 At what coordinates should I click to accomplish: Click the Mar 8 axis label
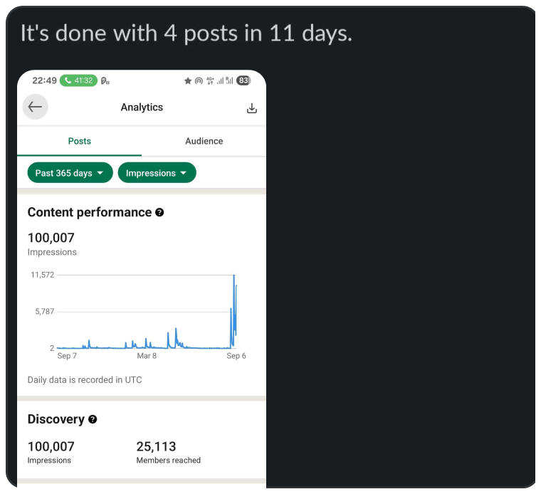click(147, 356)
